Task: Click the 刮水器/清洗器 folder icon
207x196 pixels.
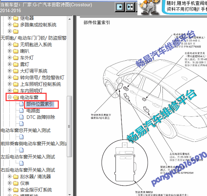Action: [x=16, y=177]
